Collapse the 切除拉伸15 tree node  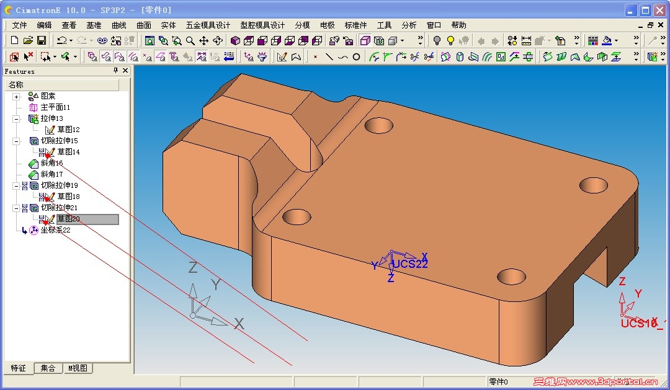pyautogui.click(x=16, y=141)
